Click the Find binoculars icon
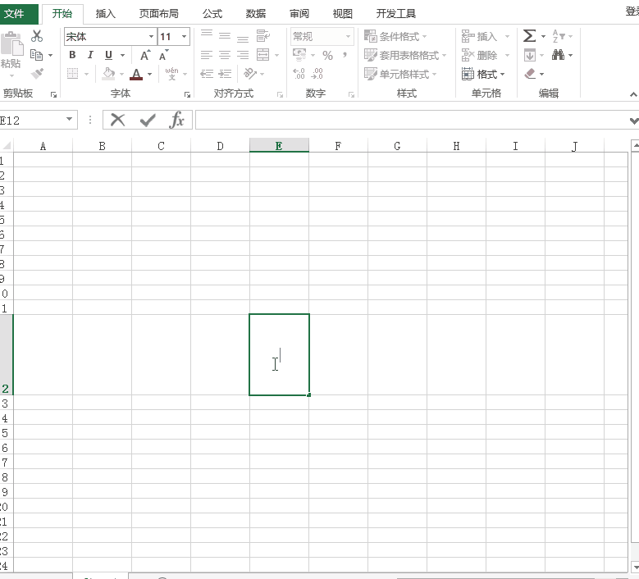The height and width of the screenshot is (579, 639). click(559, 55)
